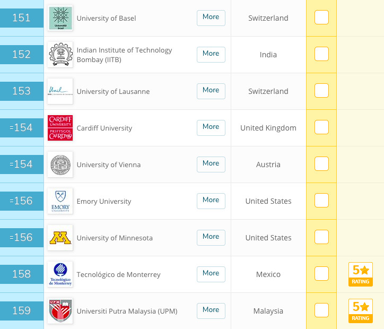Open the Emory University shield logo
The image size is (384, 329).
pos(60,201)
